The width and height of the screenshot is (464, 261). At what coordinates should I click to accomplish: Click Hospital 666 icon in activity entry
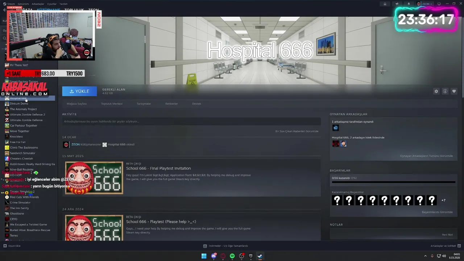[104, 145]
